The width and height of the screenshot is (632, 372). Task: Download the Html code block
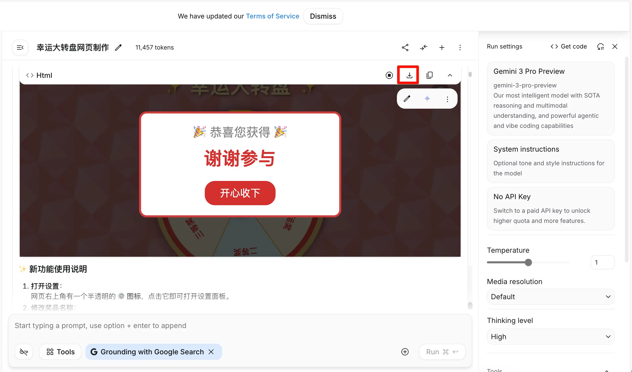pos(409,75)
